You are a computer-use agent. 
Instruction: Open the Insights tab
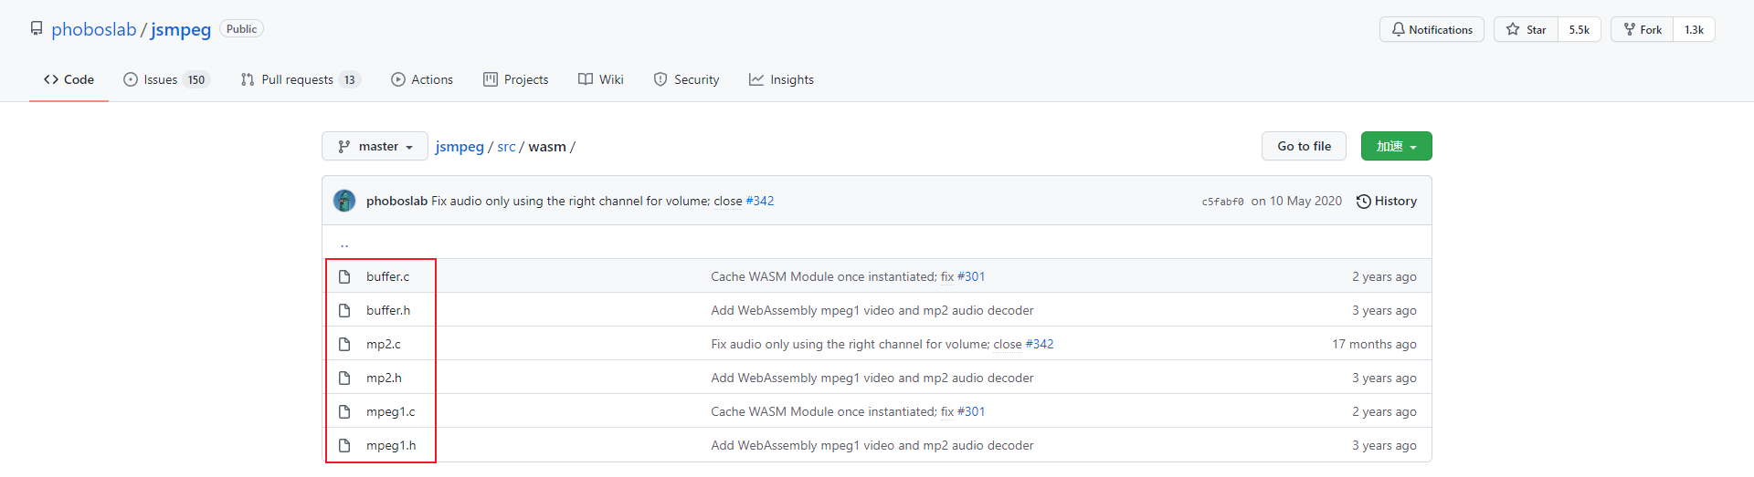point(781,79)
